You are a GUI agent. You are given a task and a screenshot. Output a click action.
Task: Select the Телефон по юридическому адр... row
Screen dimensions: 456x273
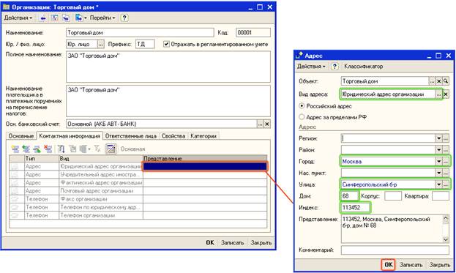coord(138,207)
